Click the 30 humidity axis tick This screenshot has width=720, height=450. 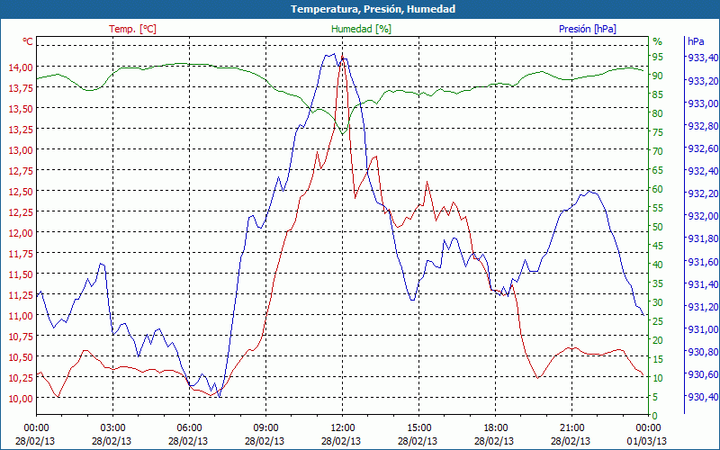[x=658, y=302]
